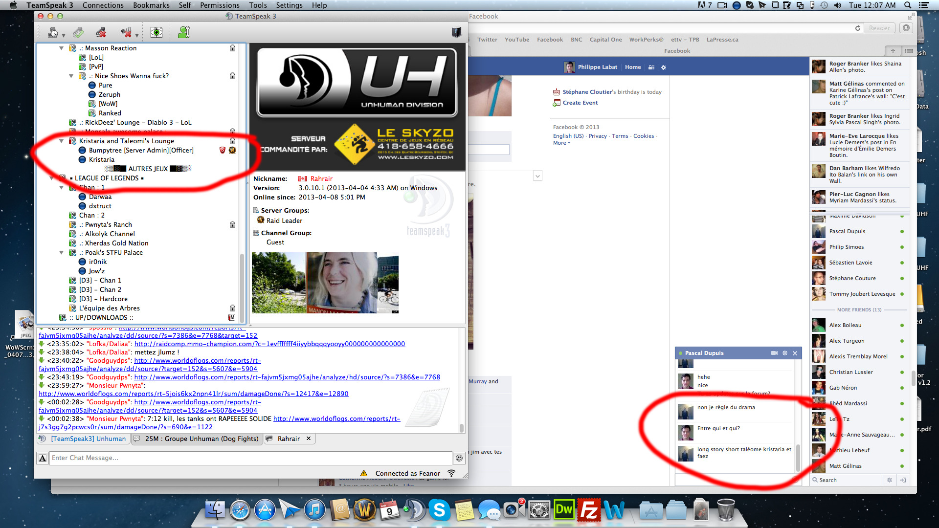Collapse Poak's STFU Palace channel

click(x=62, y=253)
